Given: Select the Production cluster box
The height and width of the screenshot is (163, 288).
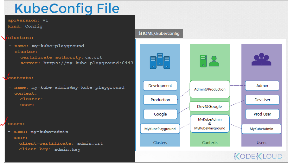Looking at the screenshot, I should [160, 100].
